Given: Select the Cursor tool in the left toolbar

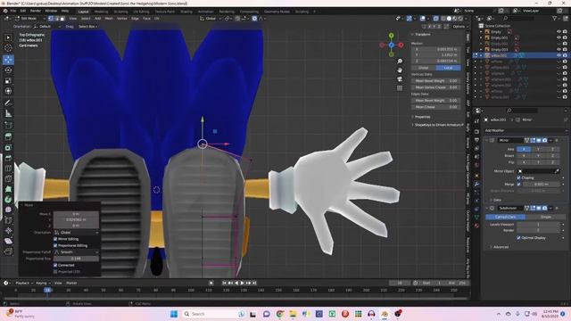Looking at the screenshot, I should tap(8, 47).
